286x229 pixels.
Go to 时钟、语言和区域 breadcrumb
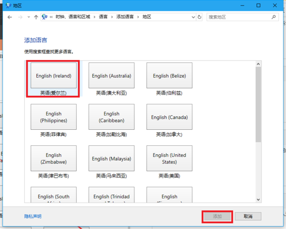point(73,17)
